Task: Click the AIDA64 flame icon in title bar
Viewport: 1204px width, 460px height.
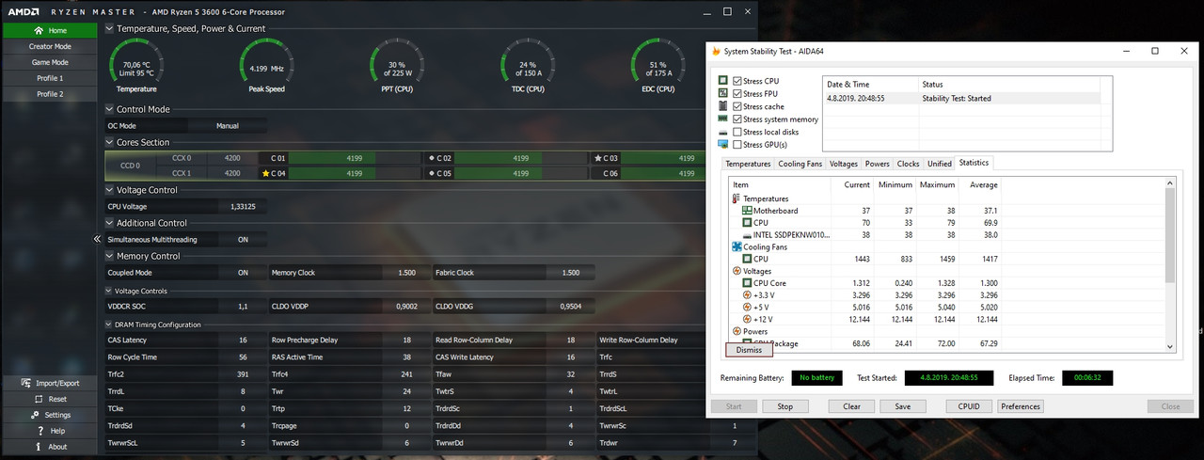Action: tap(717, 51)
